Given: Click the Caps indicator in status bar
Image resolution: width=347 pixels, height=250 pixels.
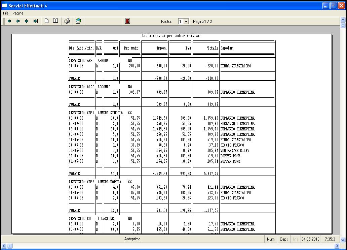Looking at the screenshot, I should (x=284, y=239).
